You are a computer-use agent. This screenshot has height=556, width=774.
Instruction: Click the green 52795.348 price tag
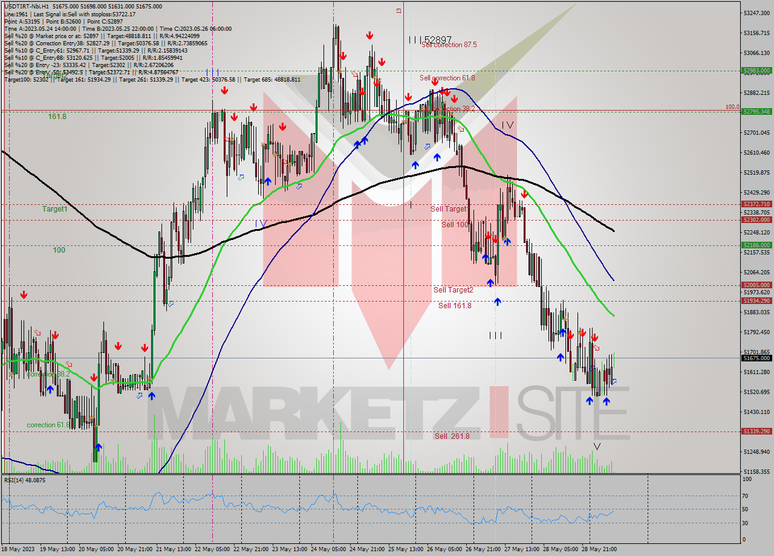point(756,111)
